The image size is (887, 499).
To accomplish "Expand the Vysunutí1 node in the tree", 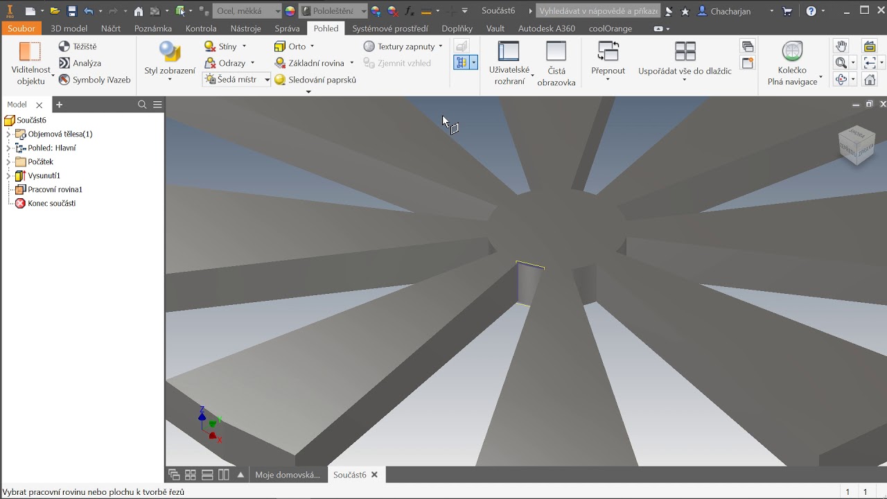I will click(x=8, y=176).
